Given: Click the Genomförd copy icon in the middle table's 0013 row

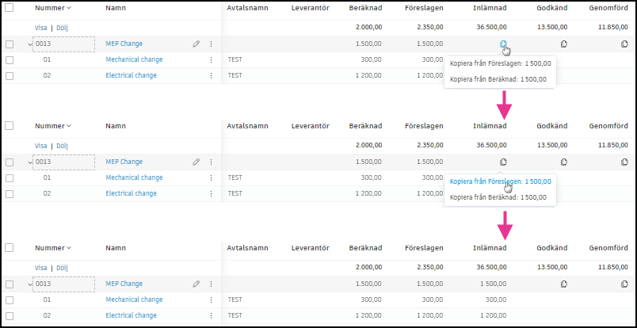Looking at the screenshot, I should 625,162.
